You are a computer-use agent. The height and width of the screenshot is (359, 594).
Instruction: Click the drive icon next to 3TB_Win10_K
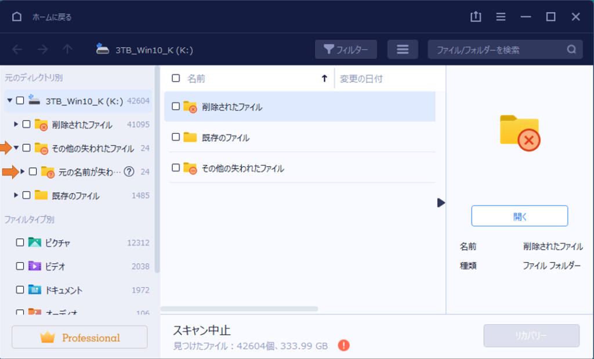pos(103,49)
